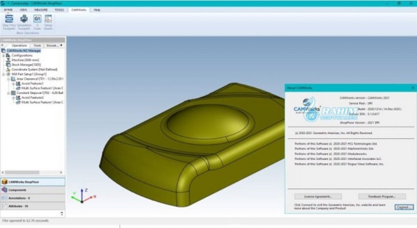Click the XYZ axis triad in the viewport

point(83,196)
